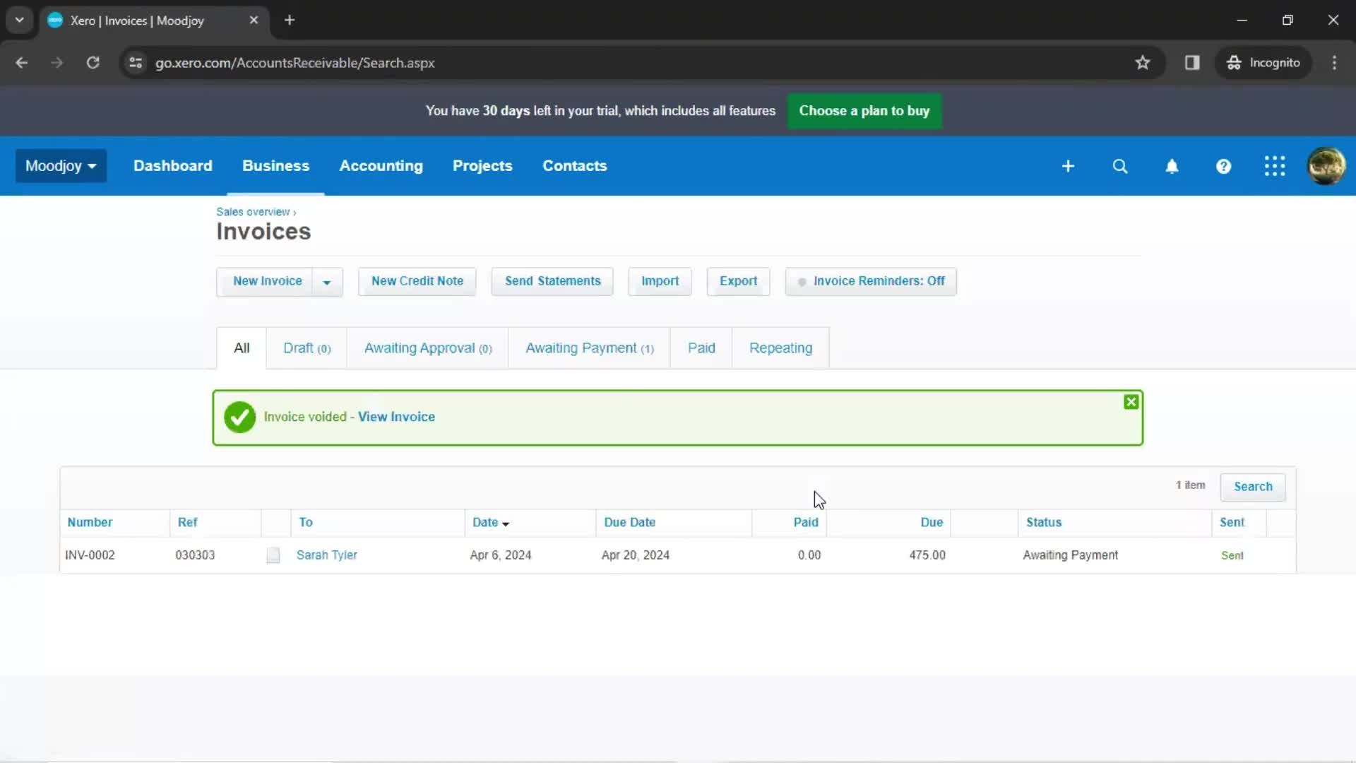Click invoice number INV-0002
1356x763 pixels.
(90, 555)
